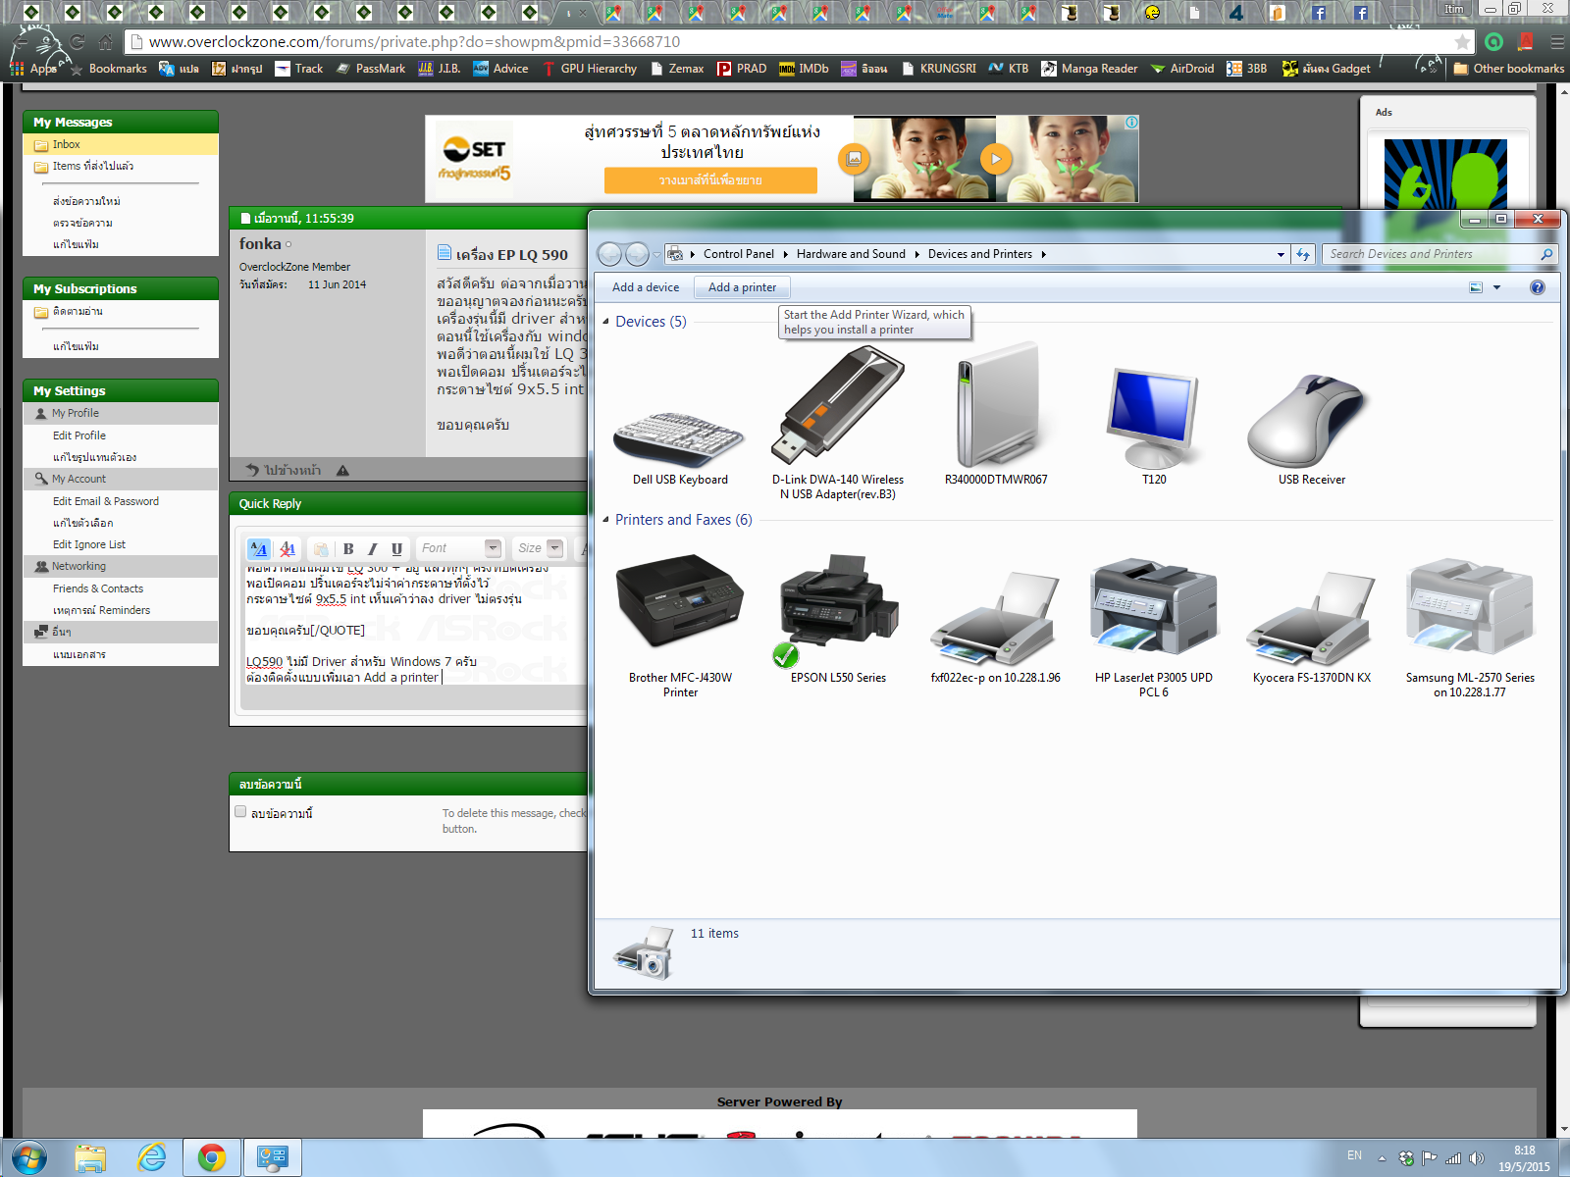
Task: Open the GPU Hierarchy bookmark
Action: tap(589, 69)
